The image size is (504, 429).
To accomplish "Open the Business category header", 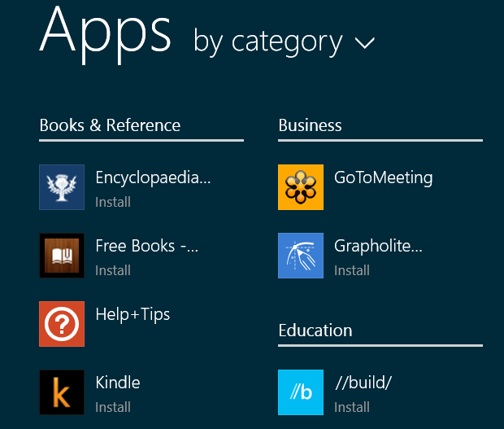I will (310, 125).
